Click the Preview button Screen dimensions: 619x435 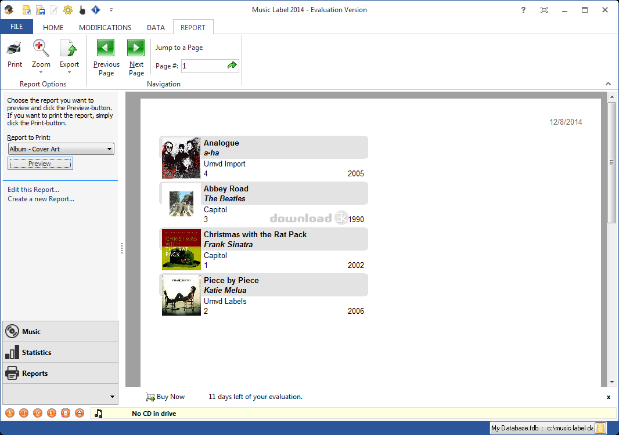(x=40, y=164)
